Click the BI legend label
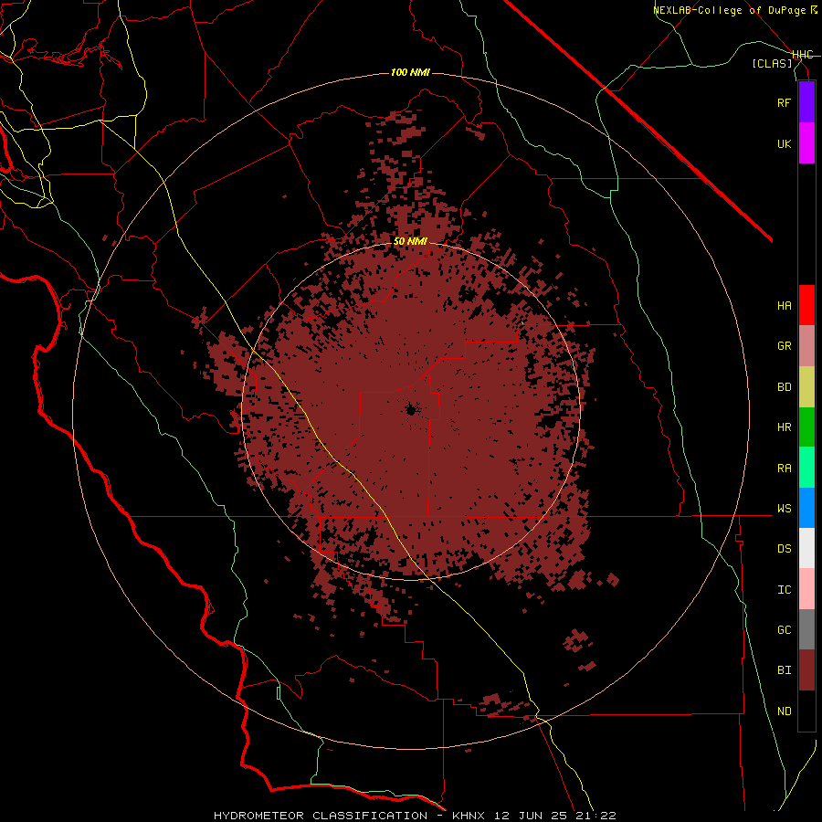The image size is (822, 822). coord(784,670)
